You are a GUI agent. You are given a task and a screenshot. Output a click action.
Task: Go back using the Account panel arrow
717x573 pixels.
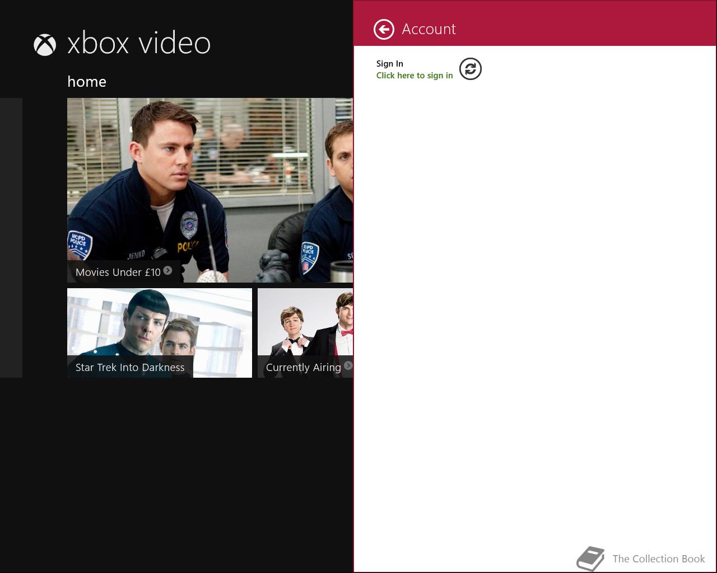(x=384, y=30)
